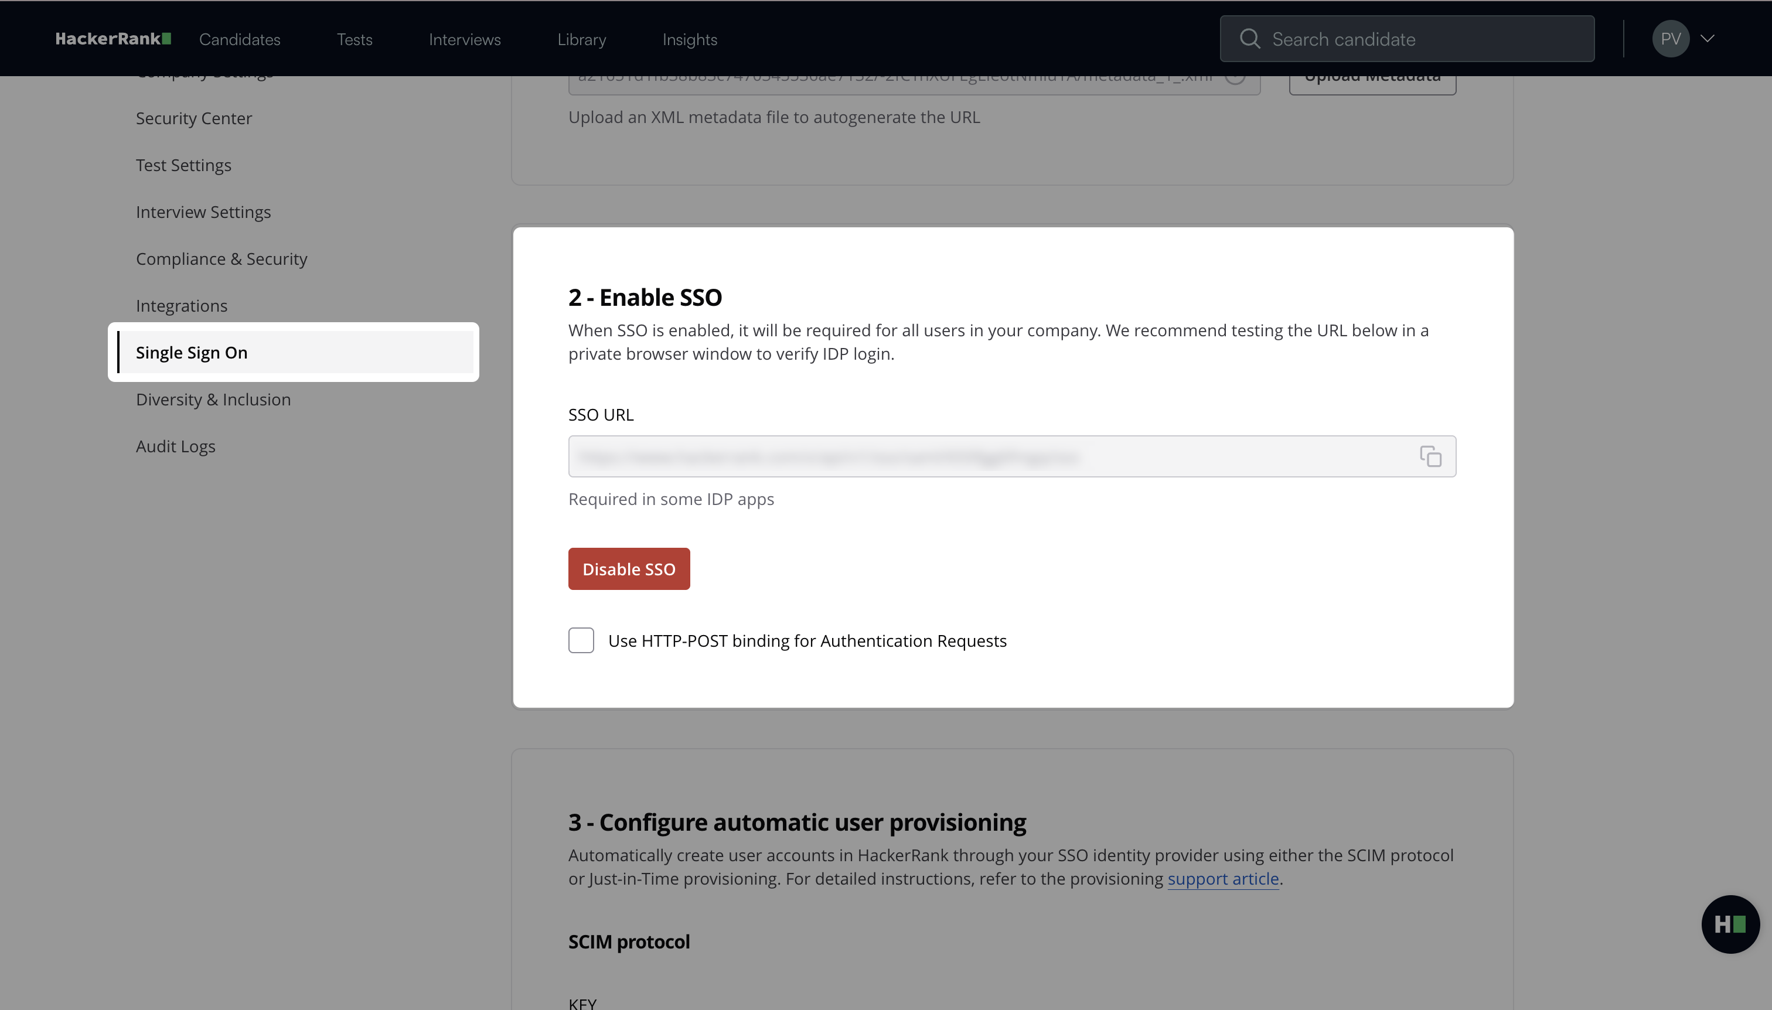Image resolution: width=1772 pixels, height=1010 pixels.
Task: Open the Interviews nav item
Action: point(464,39)
